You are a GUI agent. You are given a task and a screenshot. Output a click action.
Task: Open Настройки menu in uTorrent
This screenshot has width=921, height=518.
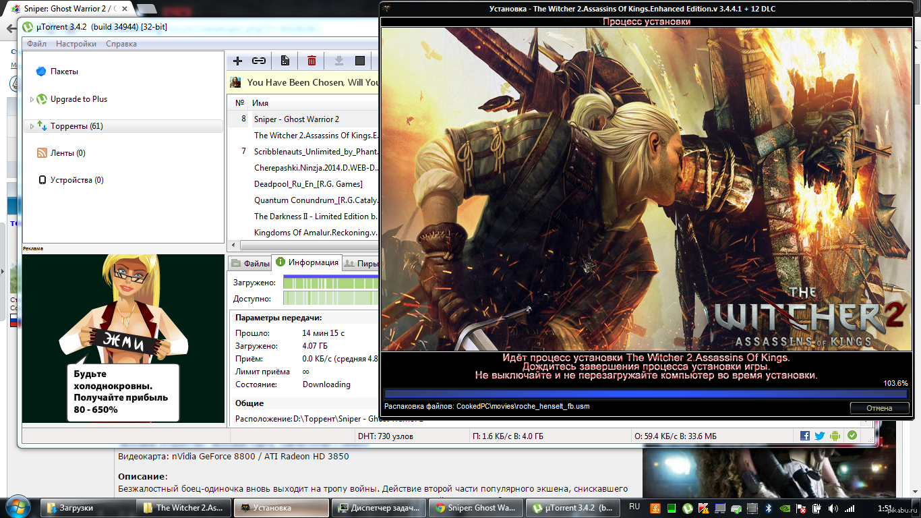pyautogui.click(x=76, y=44)
